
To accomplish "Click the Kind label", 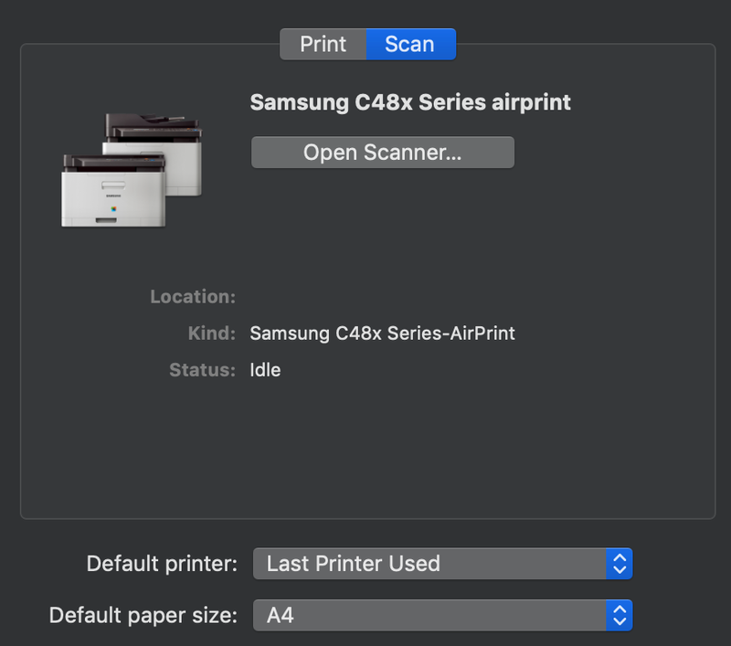I will click(x=212, y=334).
